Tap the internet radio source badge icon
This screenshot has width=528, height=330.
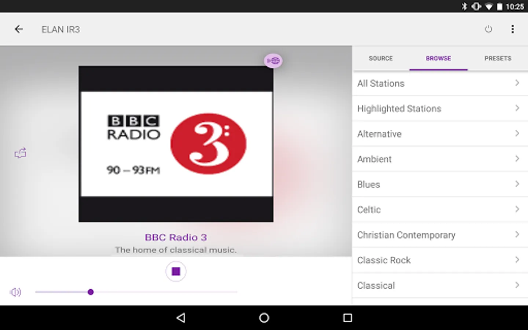coord(273,60)
